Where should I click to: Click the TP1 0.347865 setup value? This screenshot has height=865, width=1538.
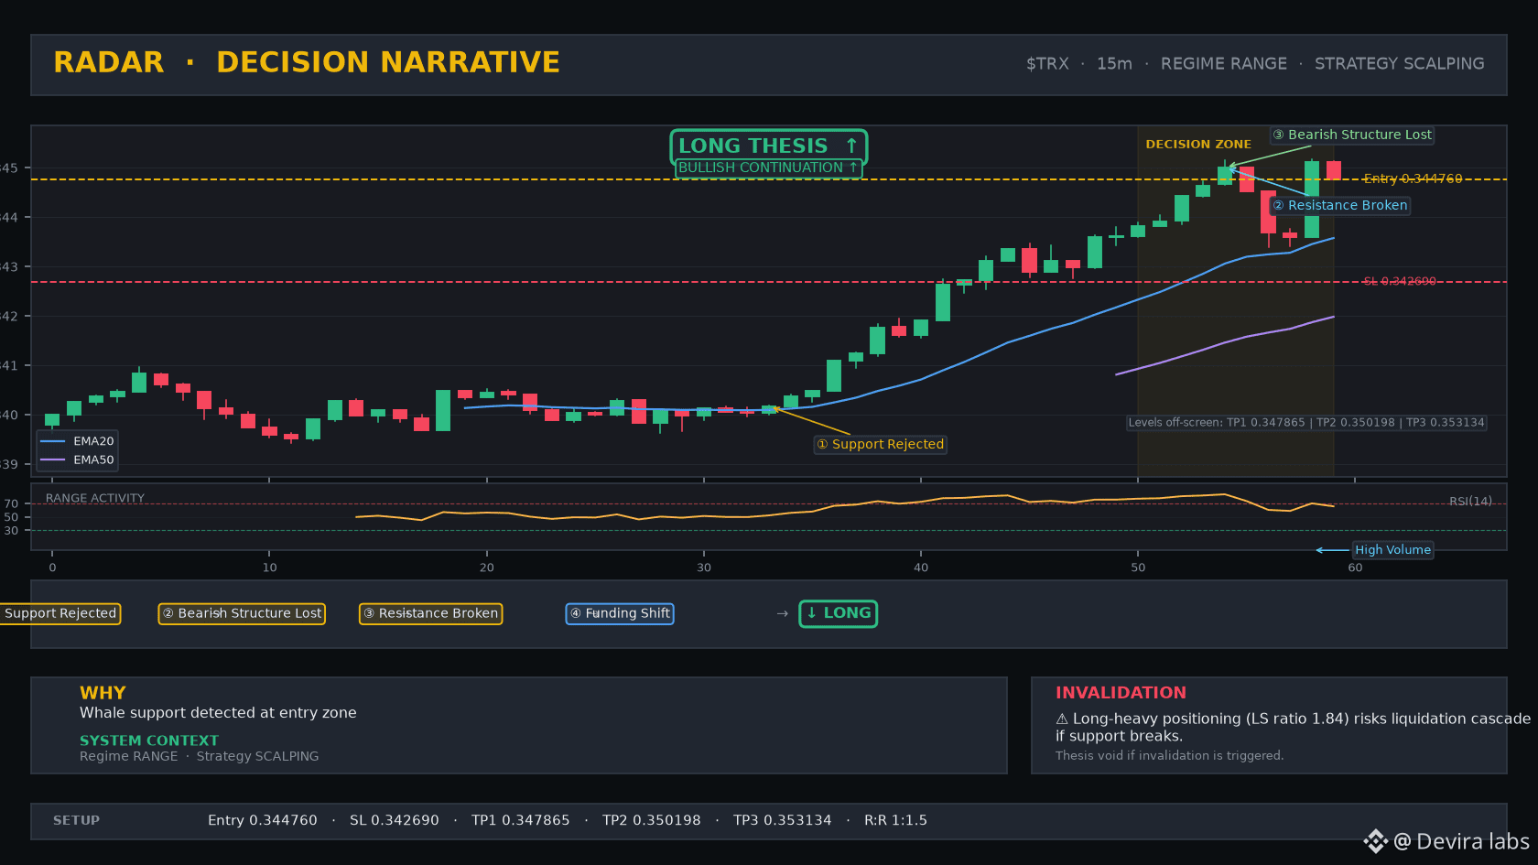521,820
